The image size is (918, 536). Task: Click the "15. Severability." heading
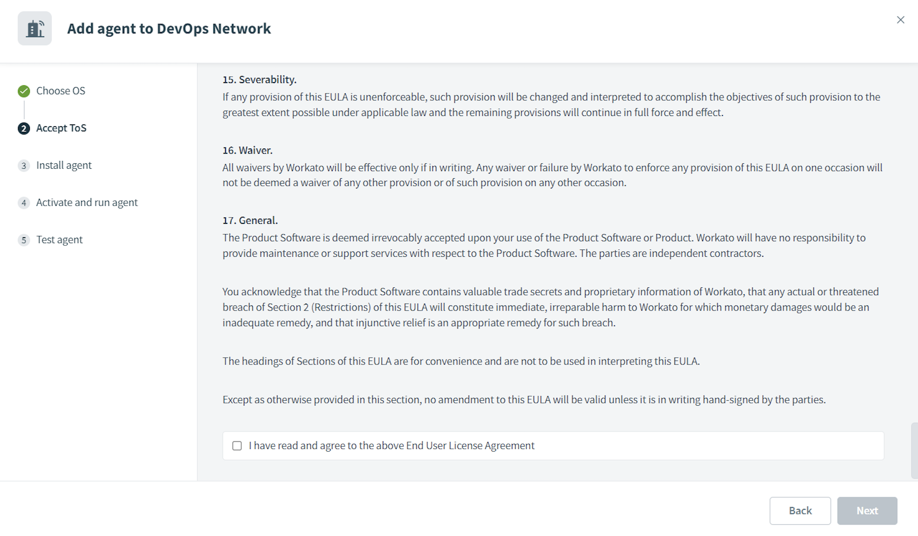(x=260, y=79)
